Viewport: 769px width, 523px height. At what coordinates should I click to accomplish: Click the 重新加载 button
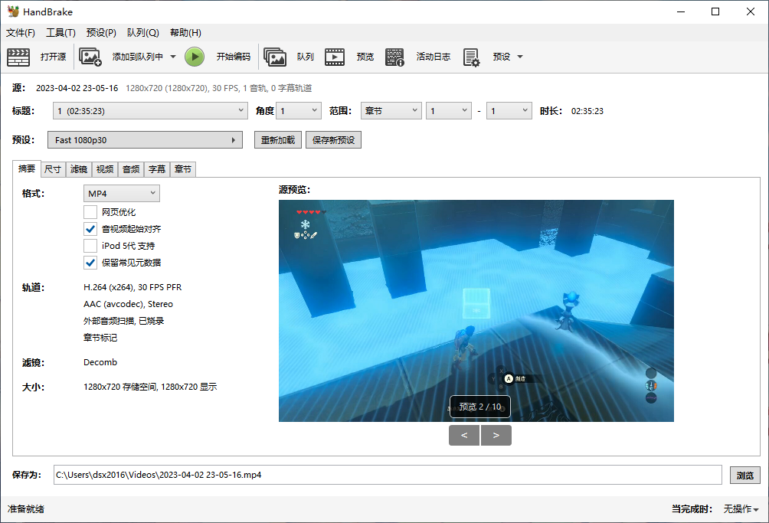278,140
